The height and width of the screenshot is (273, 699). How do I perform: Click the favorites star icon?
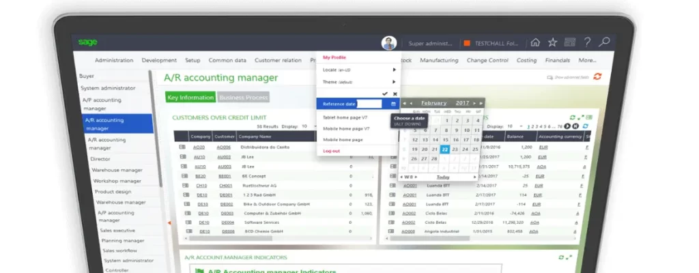click(552, 43)
